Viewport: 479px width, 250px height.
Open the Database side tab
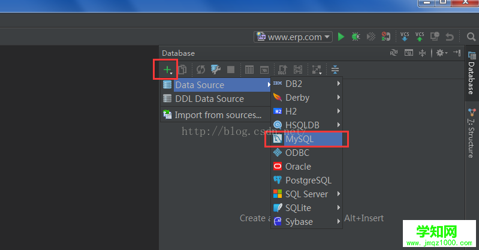(x=472, y=73)
